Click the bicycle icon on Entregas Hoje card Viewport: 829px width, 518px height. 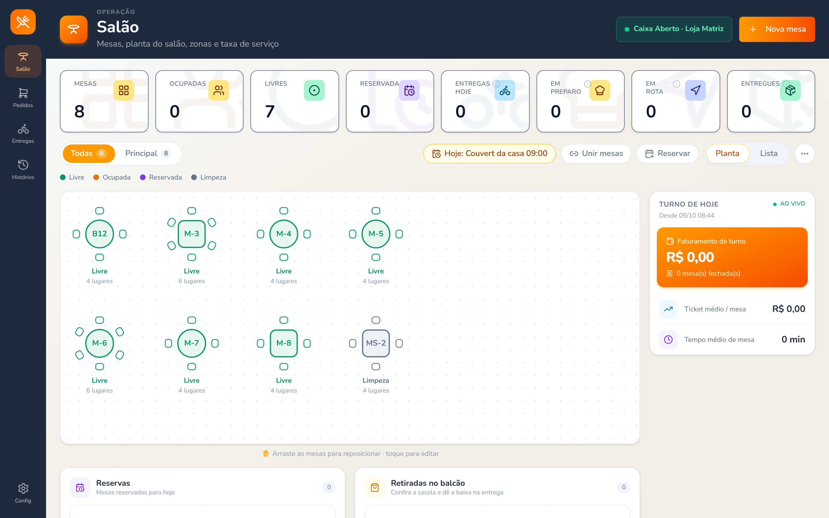[x=505, y=90]
